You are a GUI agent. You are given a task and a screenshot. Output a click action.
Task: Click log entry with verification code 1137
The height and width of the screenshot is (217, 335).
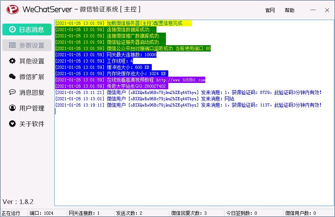188,105
